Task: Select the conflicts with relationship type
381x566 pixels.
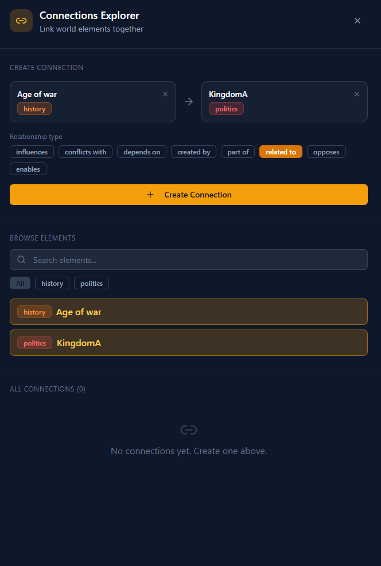Action: click(x=85, y=152)
